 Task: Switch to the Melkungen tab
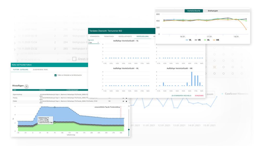pyautogui.click(x=212, y=11)
